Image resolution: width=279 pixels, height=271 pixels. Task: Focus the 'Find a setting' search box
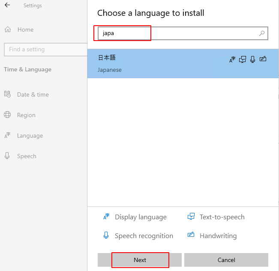(45, 49)
